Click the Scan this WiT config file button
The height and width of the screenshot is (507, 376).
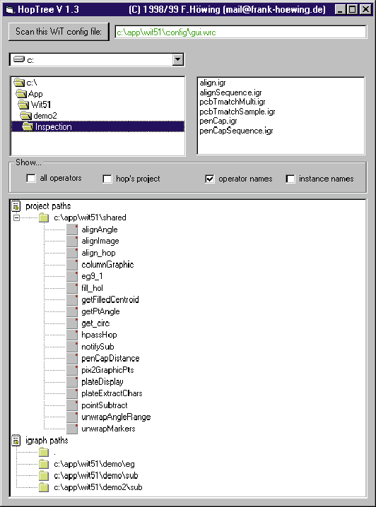[59, 31]
